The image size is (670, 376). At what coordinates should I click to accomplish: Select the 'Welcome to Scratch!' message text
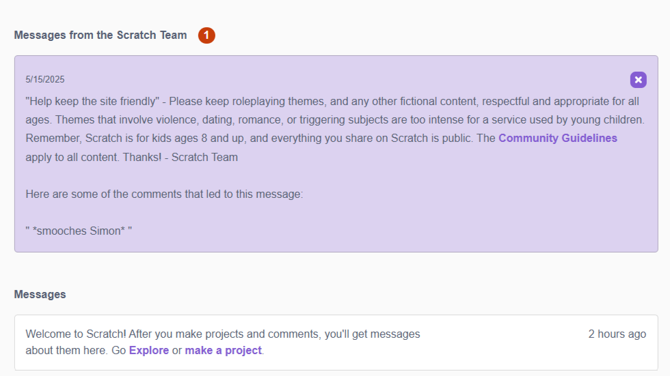(75, 334)
